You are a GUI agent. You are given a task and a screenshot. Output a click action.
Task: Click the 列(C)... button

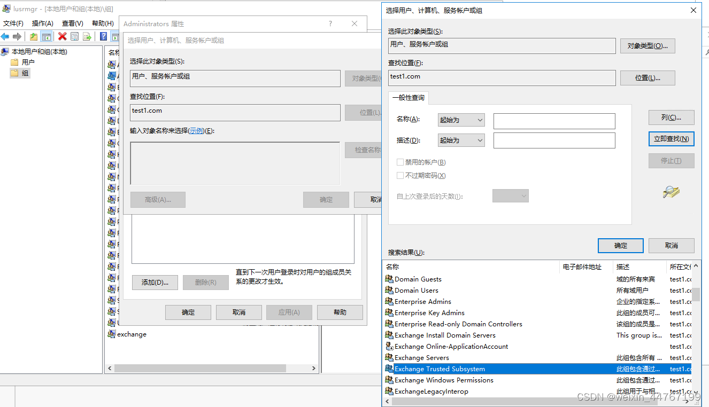click(x=671, y=118)
